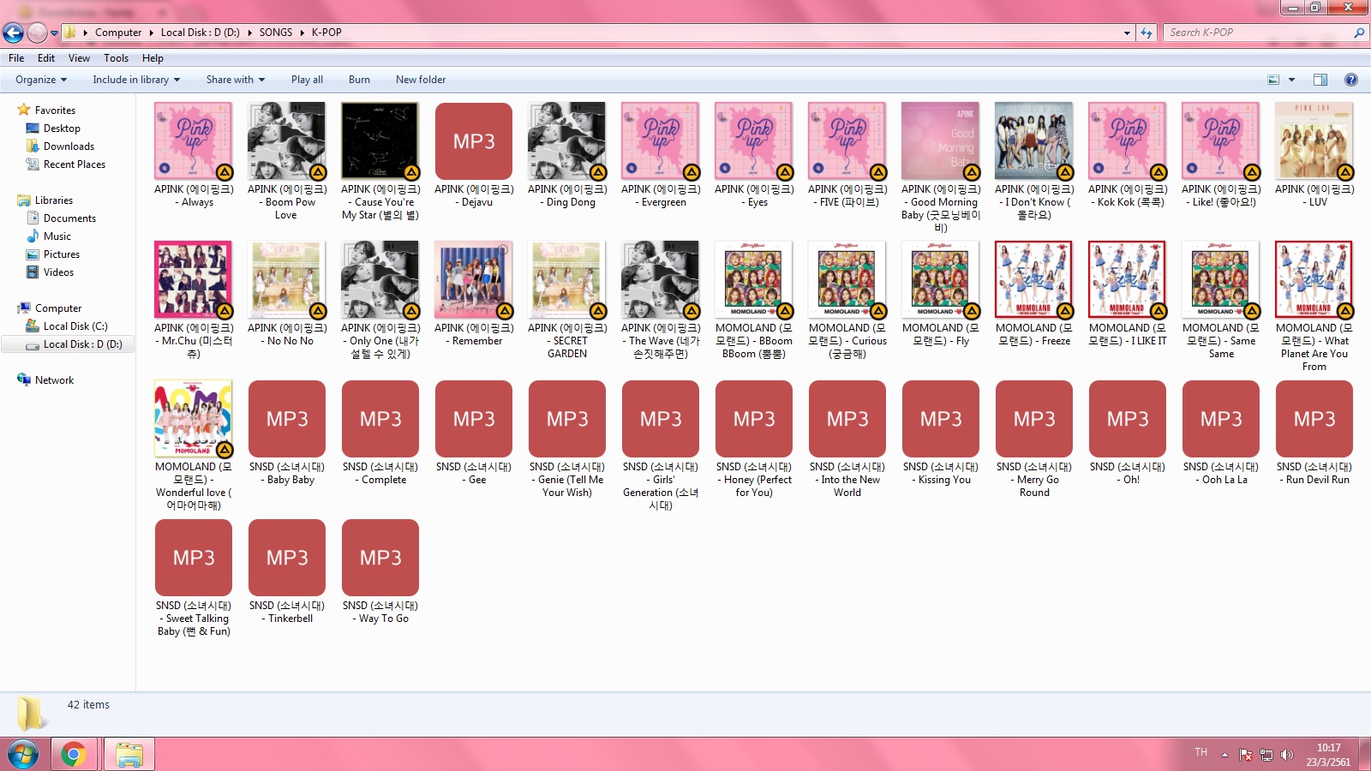Image resolution: width=1371 pixels, height=771 pixels.
Task: Click the Windows Explorer taskbar button
Action: coord(129,755)
